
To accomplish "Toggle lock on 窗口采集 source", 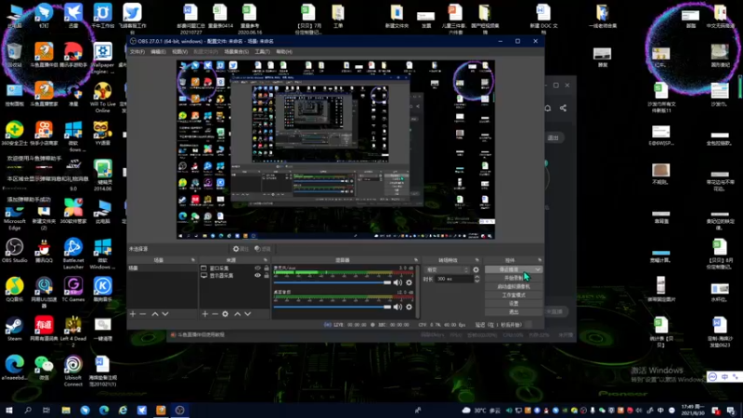I will [x=267, y=268].
